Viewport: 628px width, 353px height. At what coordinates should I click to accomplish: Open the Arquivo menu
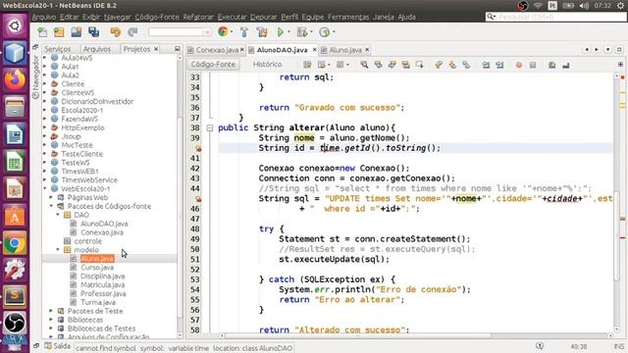pos(44,17)
